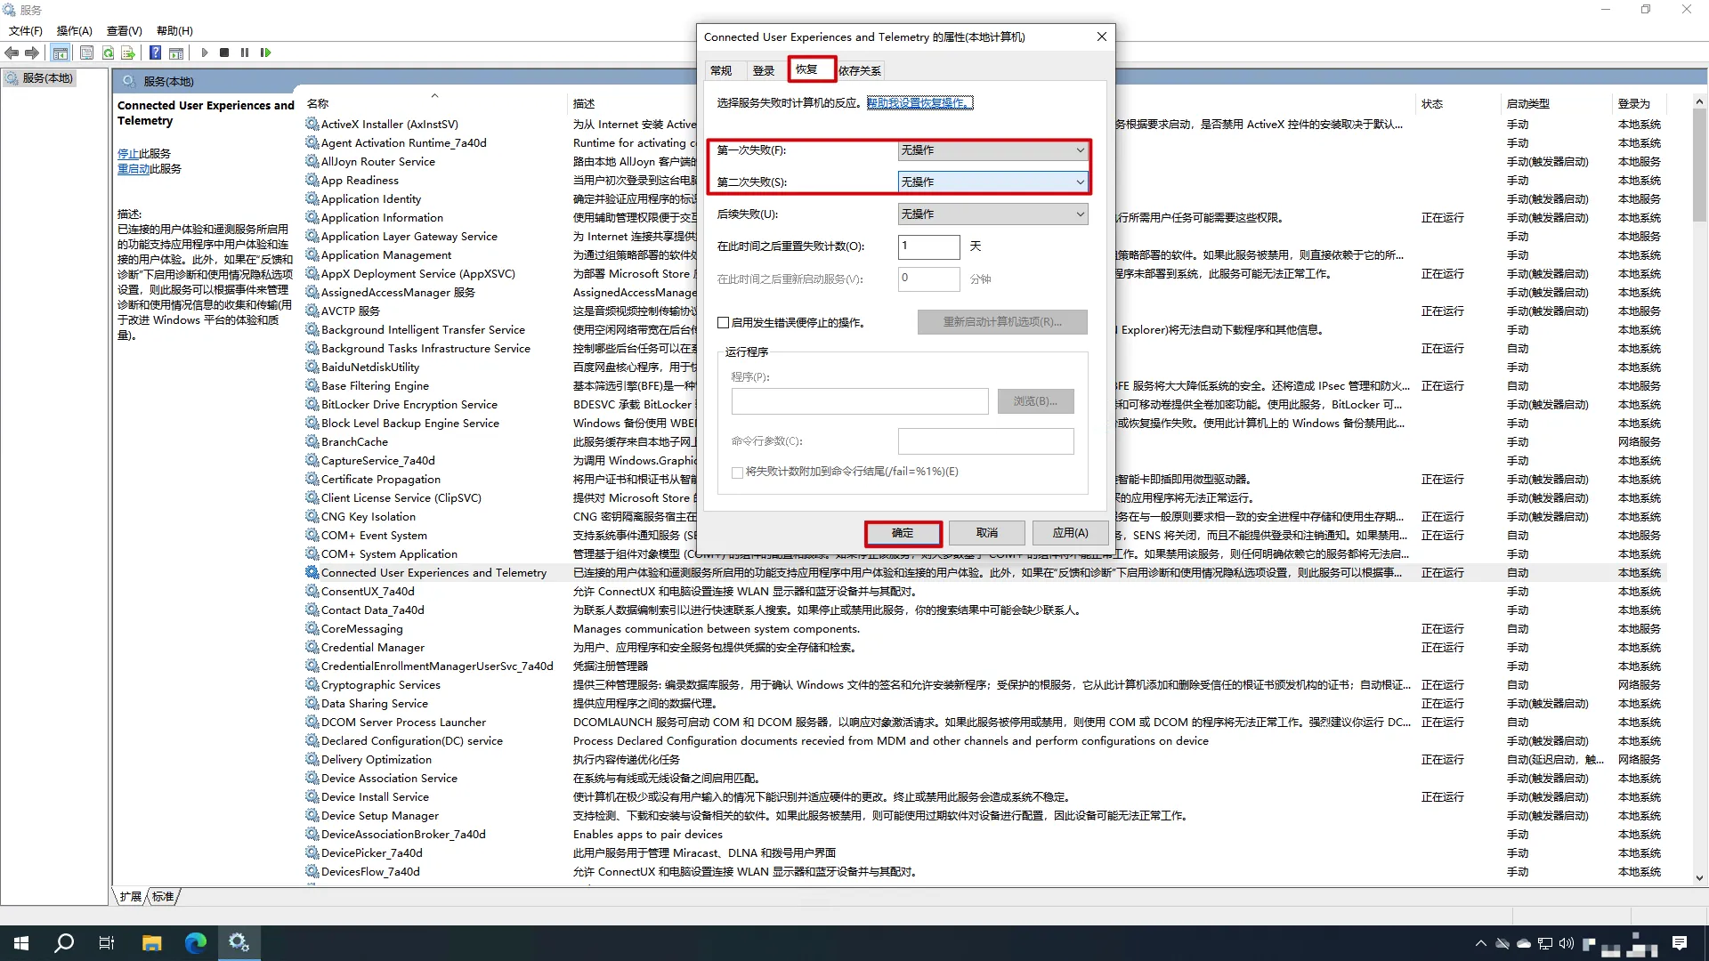Open Microsoft Edge from the taskbar
Image resolution: width=1709 pixels, height=961 pixels.
(x=195, y=942)
